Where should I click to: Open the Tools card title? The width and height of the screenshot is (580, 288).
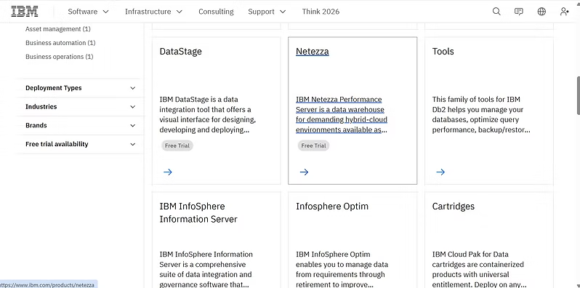(443, 52)
